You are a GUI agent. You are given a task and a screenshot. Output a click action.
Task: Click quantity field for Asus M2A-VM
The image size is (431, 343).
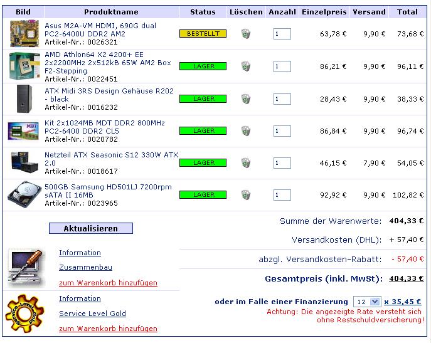coord(282,34)
